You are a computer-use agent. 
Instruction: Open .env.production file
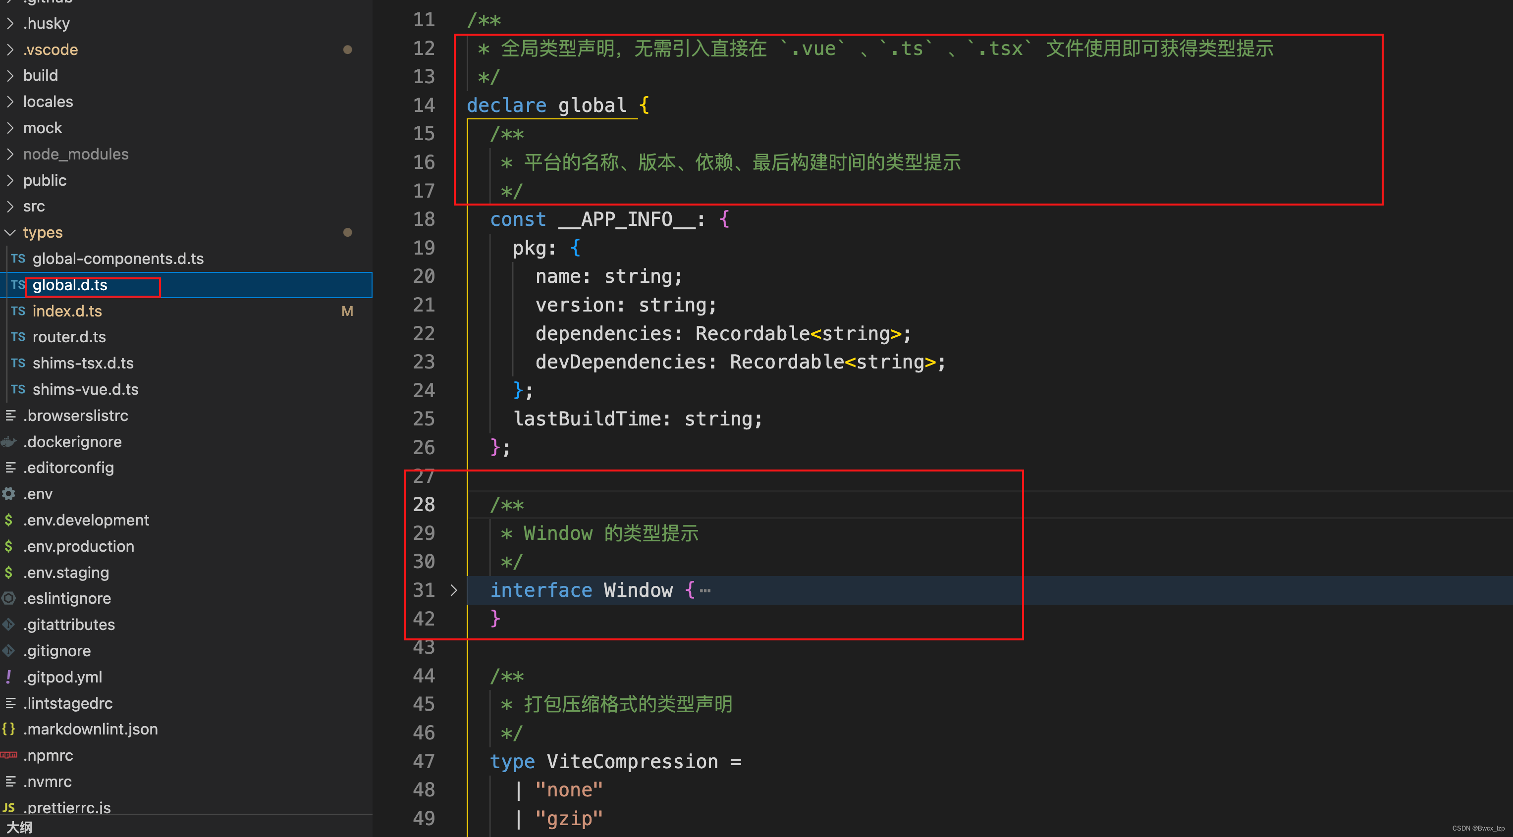(79, 546)
